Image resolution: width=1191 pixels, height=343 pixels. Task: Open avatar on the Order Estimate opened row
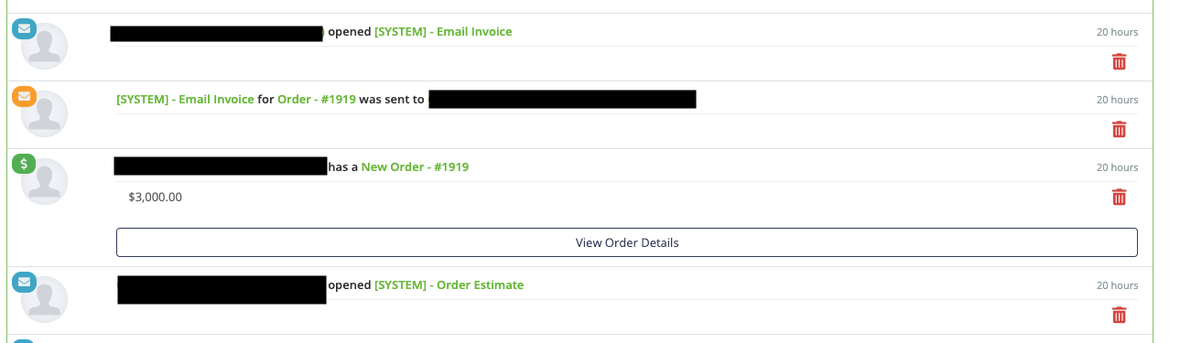(44, 300)
